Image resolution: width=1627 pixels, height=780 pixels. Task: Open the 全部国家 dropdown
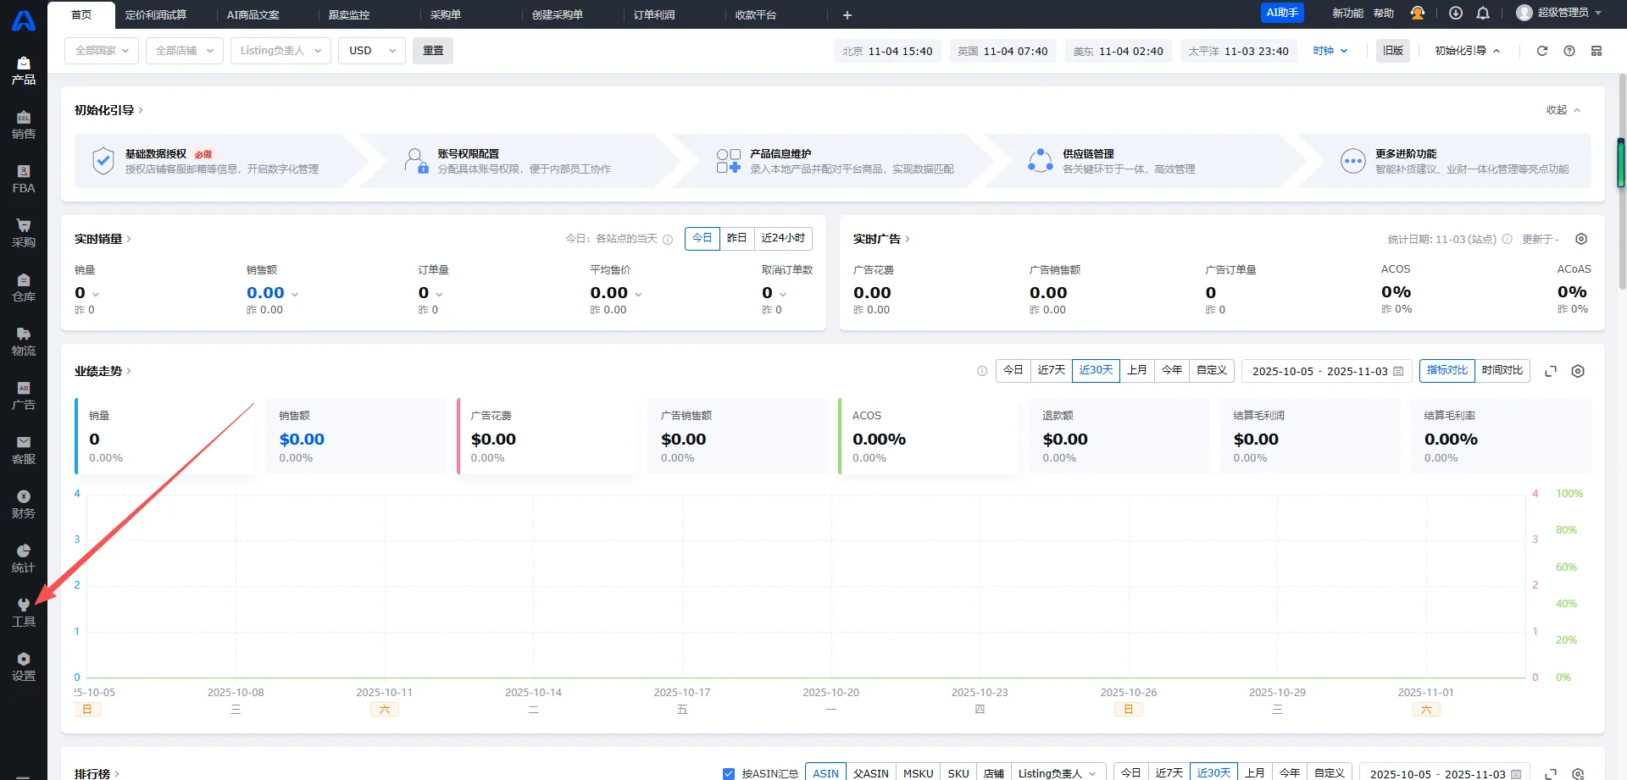click(x=102, y=51)
